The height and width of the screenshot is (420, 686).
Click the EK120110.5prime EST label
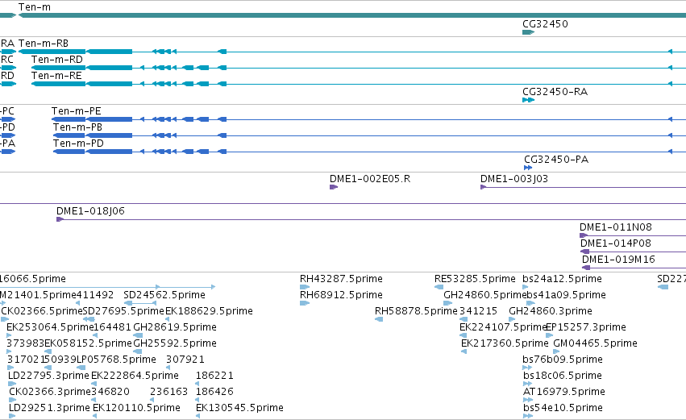point(136,408)
